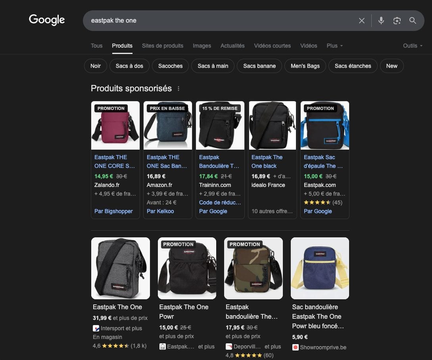Click the Google logo
This screenshot has width=432, height=360.
pyautogui.click(x=47, y=20)
